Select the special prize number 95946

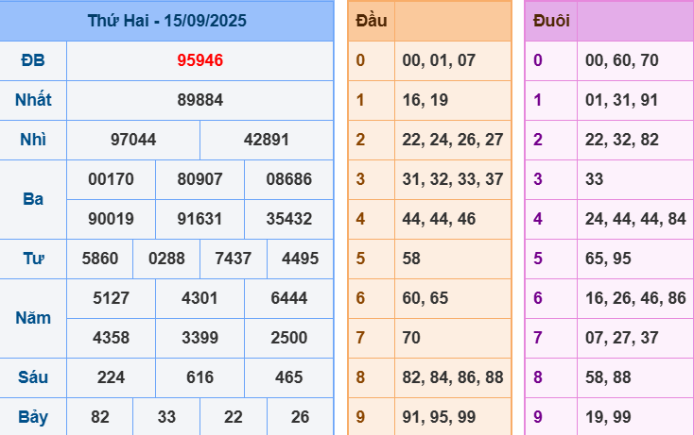coord(200,60)
